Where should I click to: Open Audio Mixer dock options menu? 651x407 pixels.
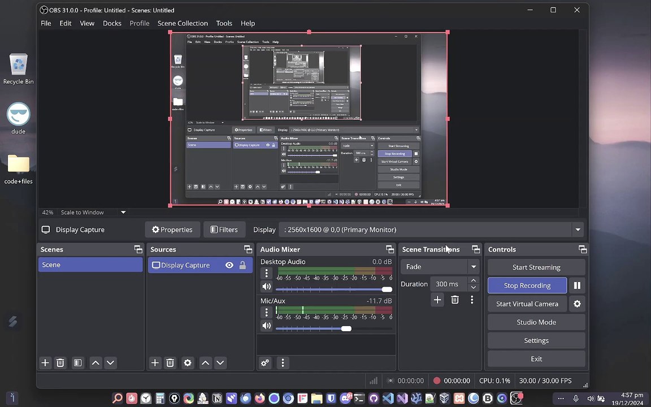coord(283,362)
